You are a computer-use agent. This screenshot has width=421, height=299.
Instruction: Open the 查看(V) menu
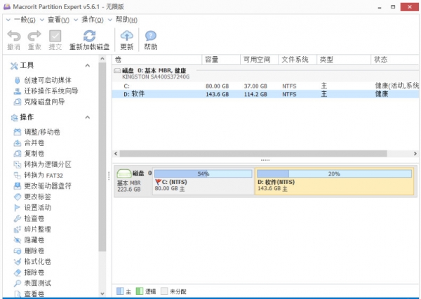58,20
